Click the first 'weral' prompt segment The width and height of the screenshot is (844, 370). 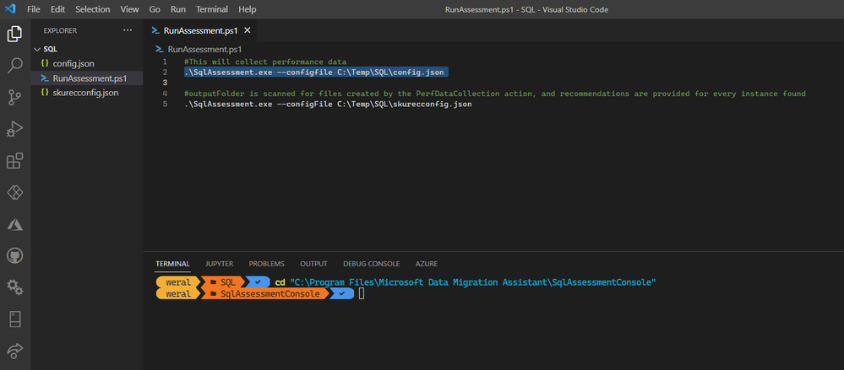click(x=178, y=282)
